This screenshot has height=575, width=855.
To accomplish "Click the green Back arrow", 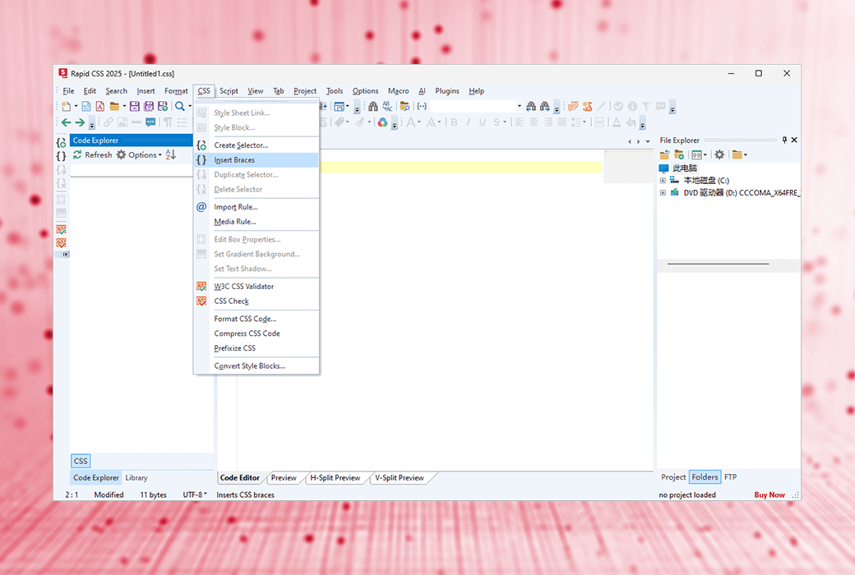I will point(66,122).
